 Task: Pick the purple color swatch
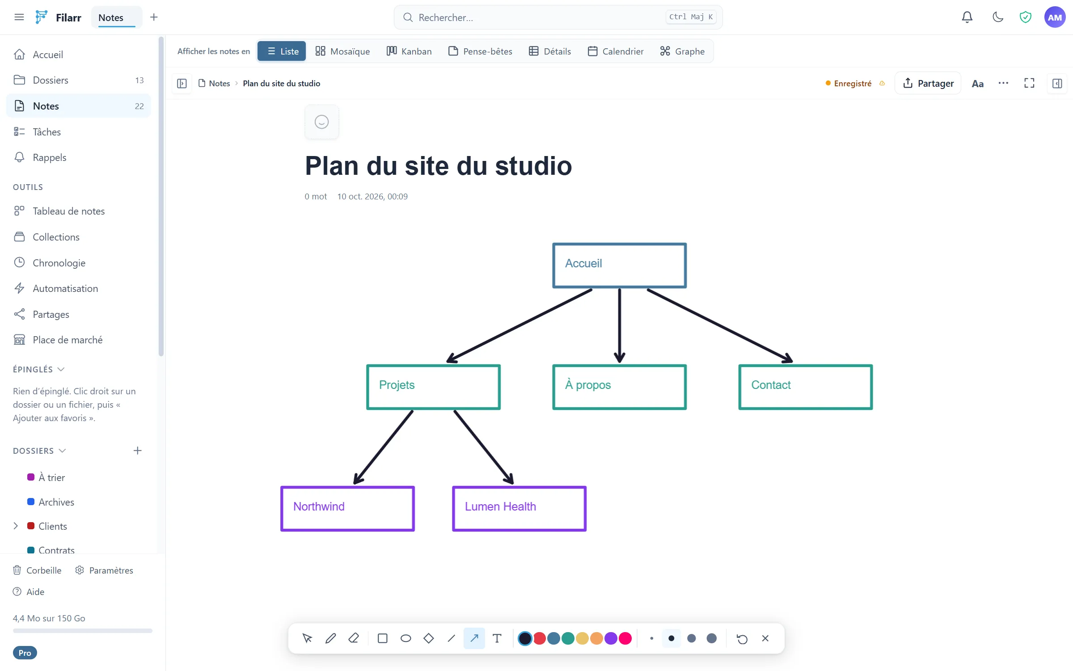coord(611,638)
